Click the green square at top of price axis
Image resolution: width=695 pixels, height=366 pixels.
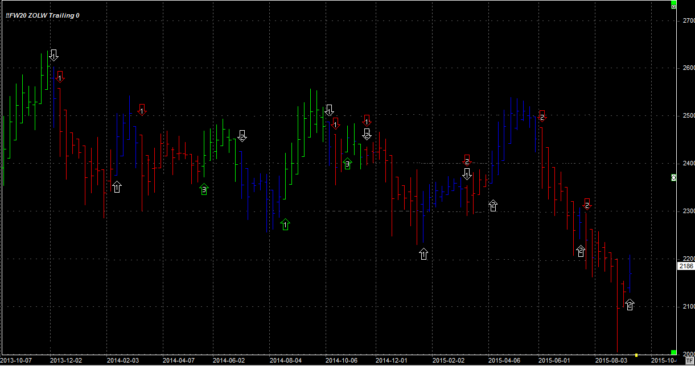click(673, 3)
